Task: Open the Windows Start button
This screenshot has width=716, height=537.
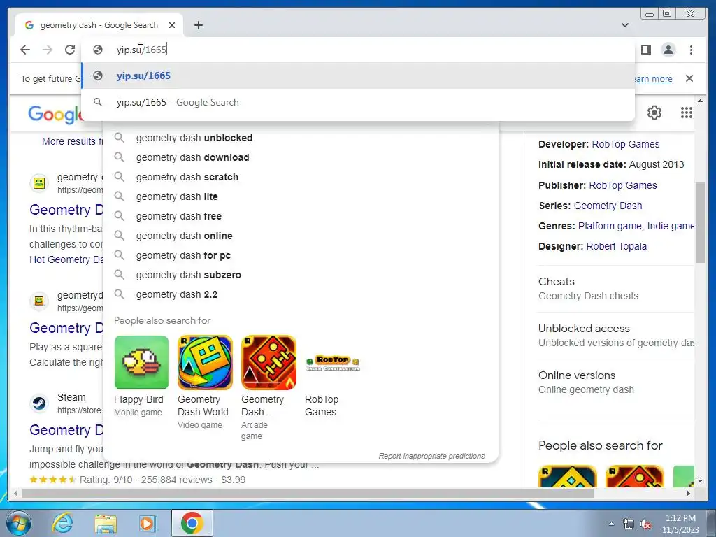Action: (x=17, y=523)
